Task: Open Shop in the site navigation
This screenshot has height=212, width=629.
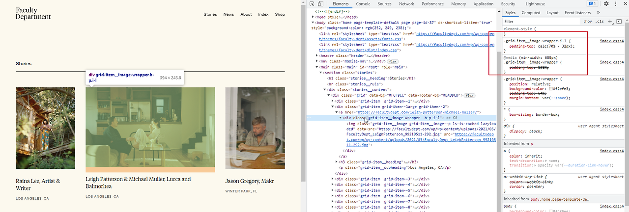Action: click(x=280, y=14)
